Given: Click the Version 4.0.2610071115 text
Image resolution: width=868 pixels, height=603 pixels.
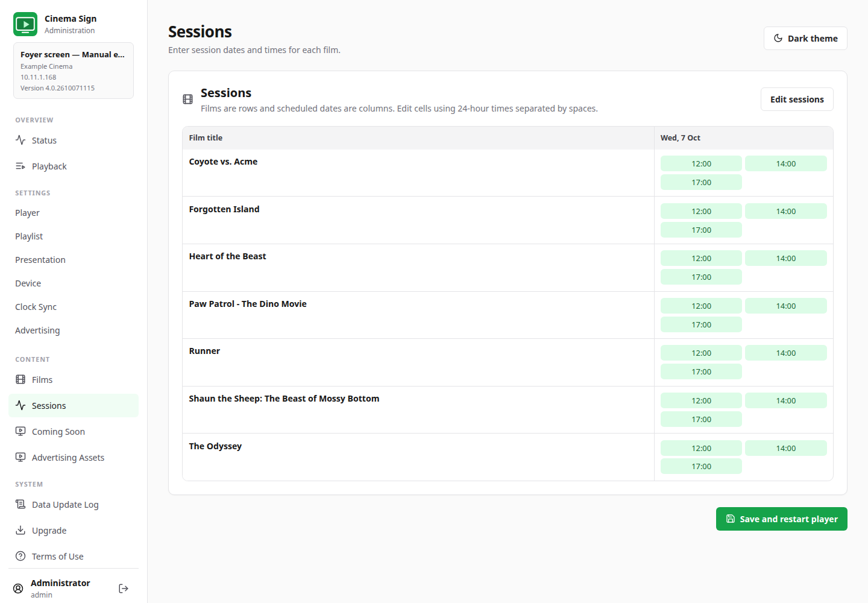Looking at the screenshot, I should [x=57, y=88].
